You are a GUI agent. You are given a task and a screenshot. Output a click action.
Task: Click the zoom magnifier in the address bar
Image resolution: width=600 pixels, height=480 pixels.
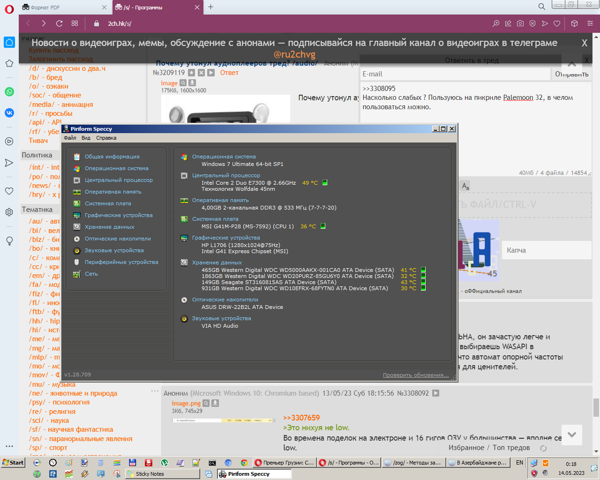pos(496,23)
